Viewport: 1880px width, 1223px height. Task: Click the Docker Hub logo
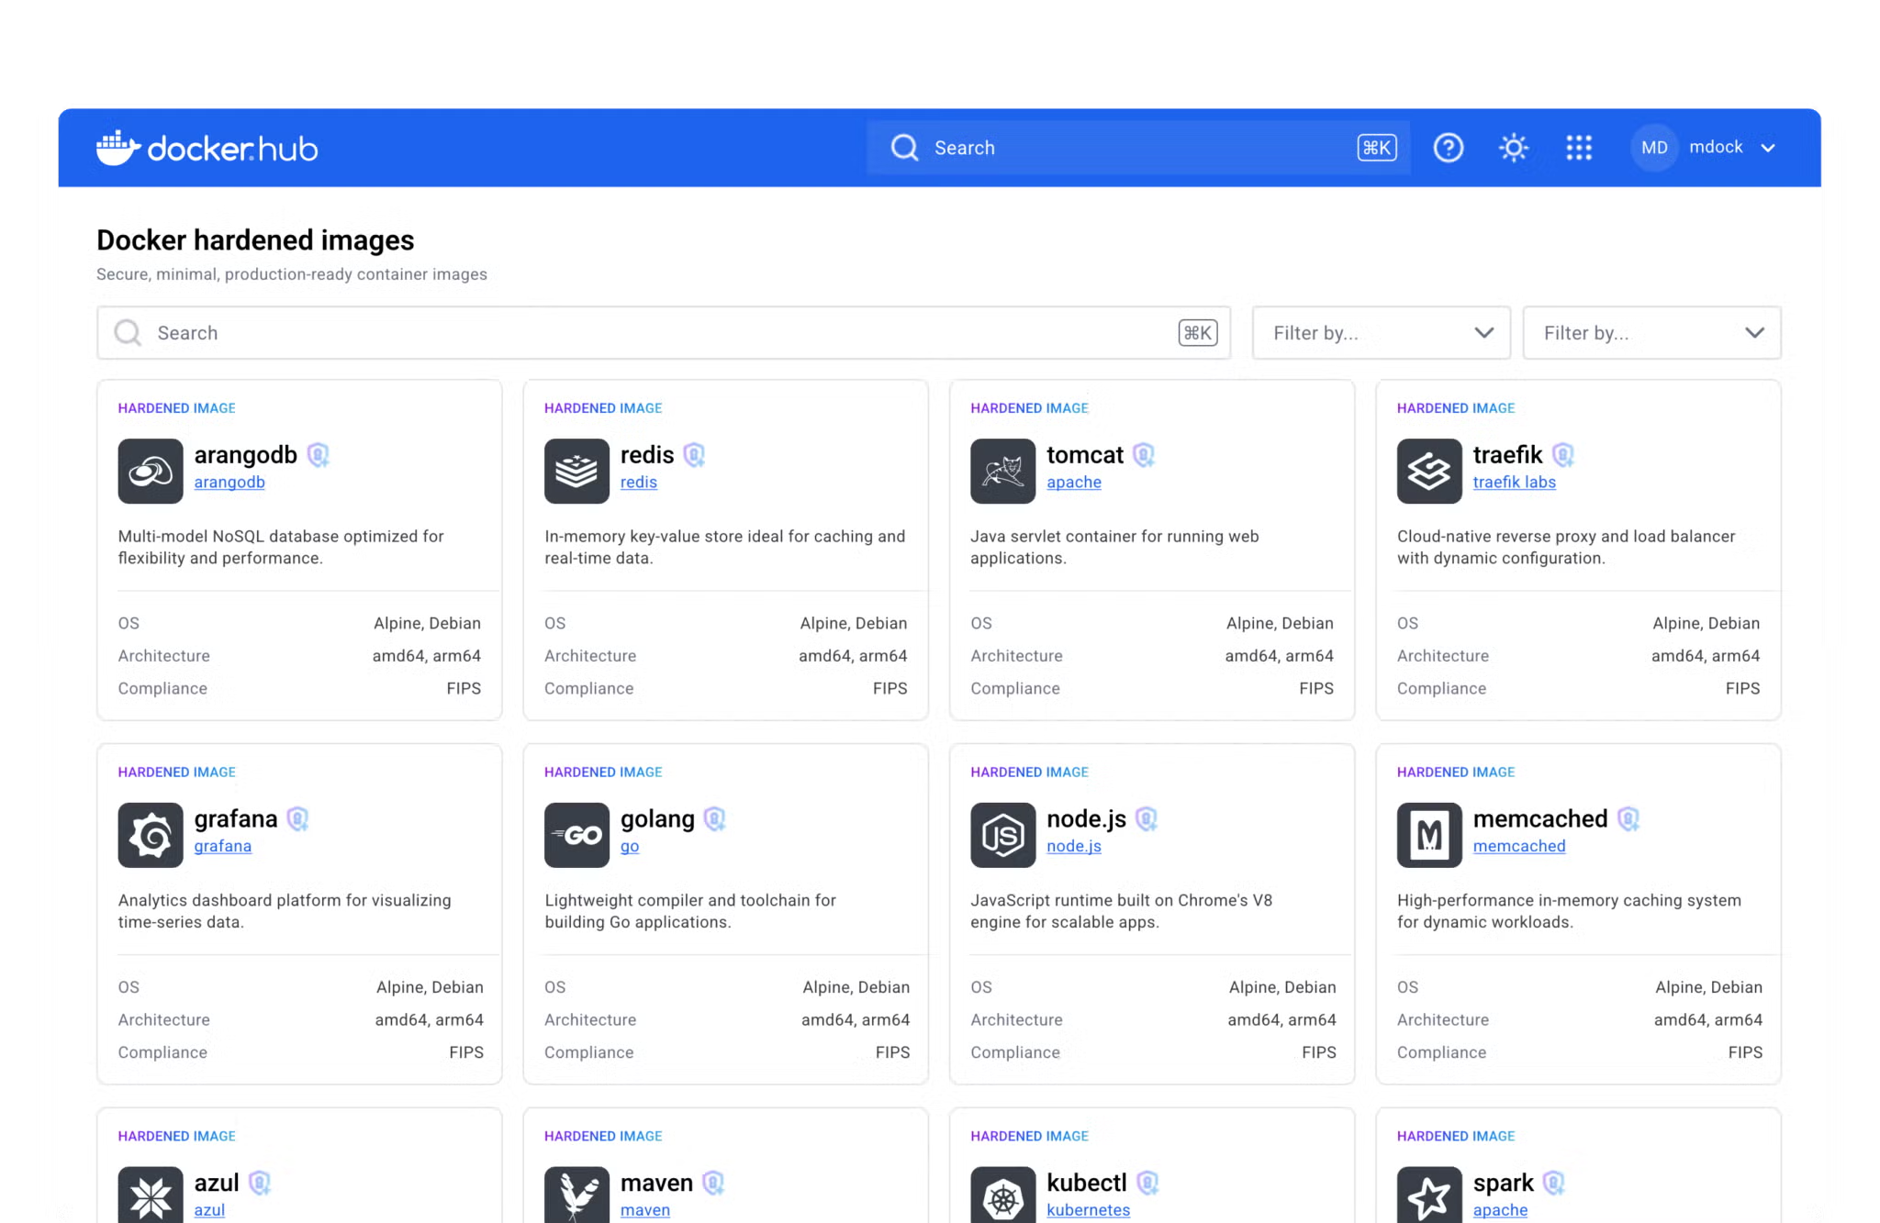(206, 148)
